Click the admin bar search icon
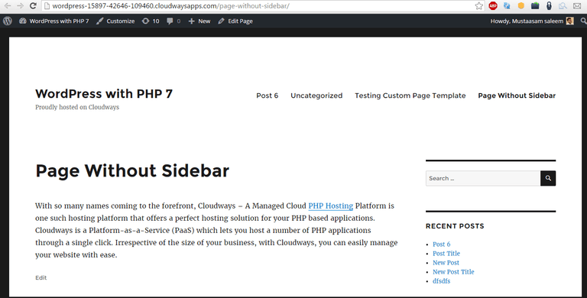587x298 pixels. pyautogui.click(x=583, y=21)
